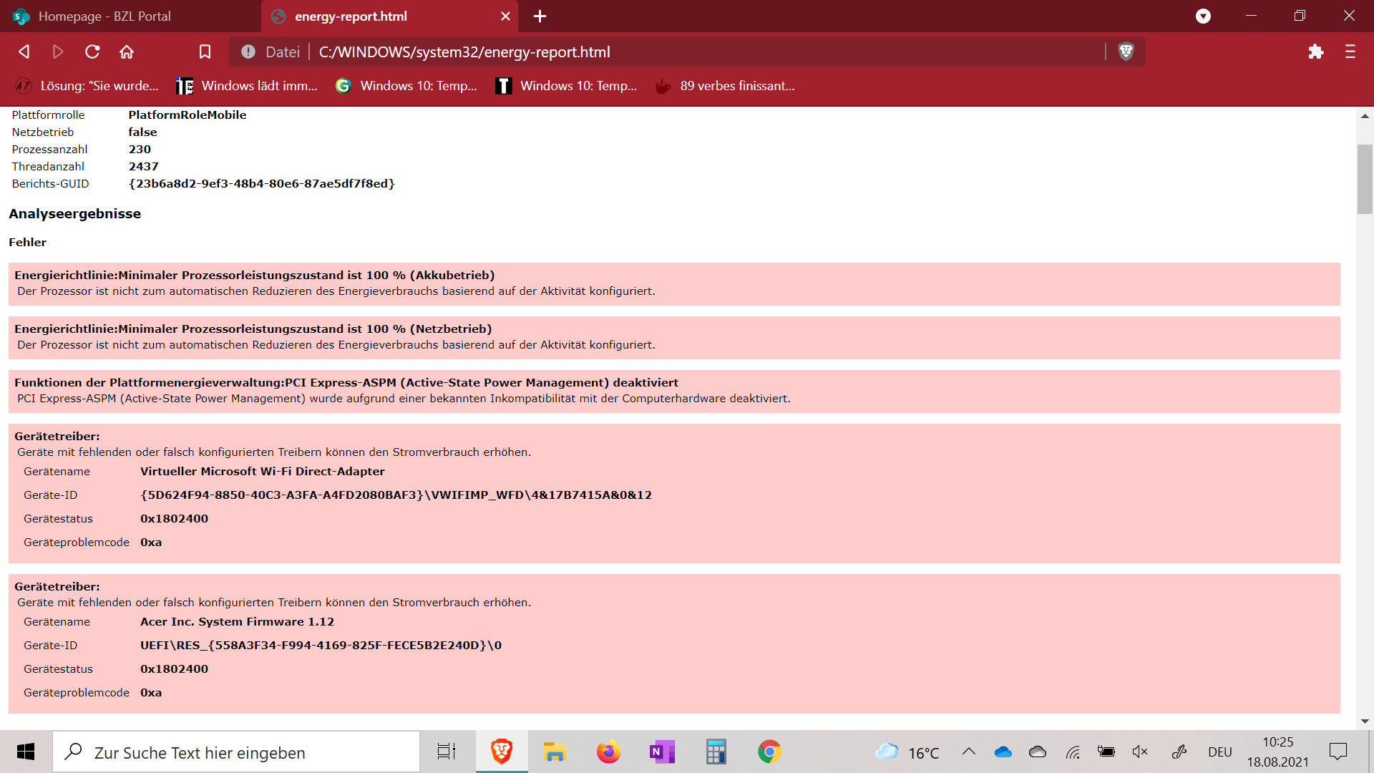This screenshot has width=1374, height=773.
Task: Click the Brave Shields lion icon
Action: pyautogui.click(x=1126, y=52)
